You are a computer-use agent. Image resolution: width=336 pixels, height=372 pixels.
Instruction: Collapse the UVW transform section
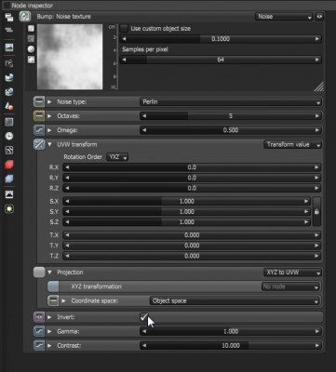tap(49, 144)
